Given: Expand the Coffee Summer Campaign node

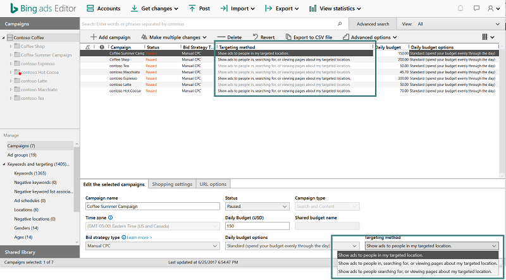Looking at the screenshot, I should click(11, 55).
